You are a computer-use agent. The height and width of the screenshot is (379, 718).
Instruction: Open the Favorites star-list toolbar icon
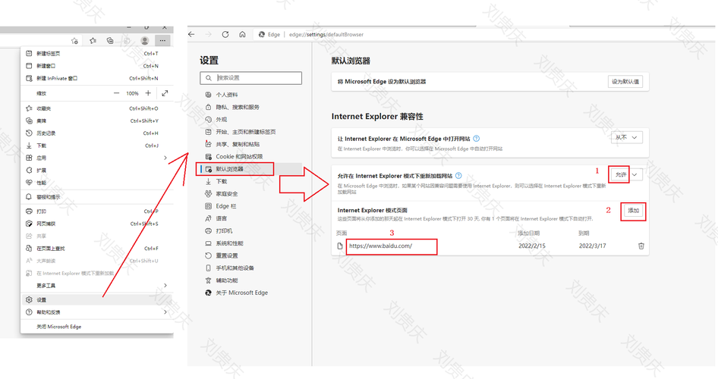[93, 41]
